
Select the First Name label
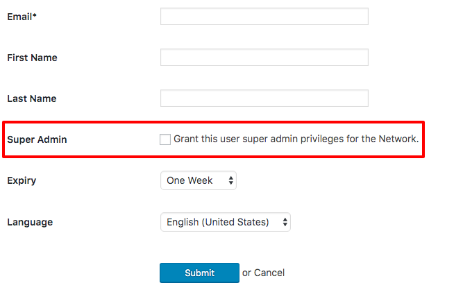[x=32, y=58]
